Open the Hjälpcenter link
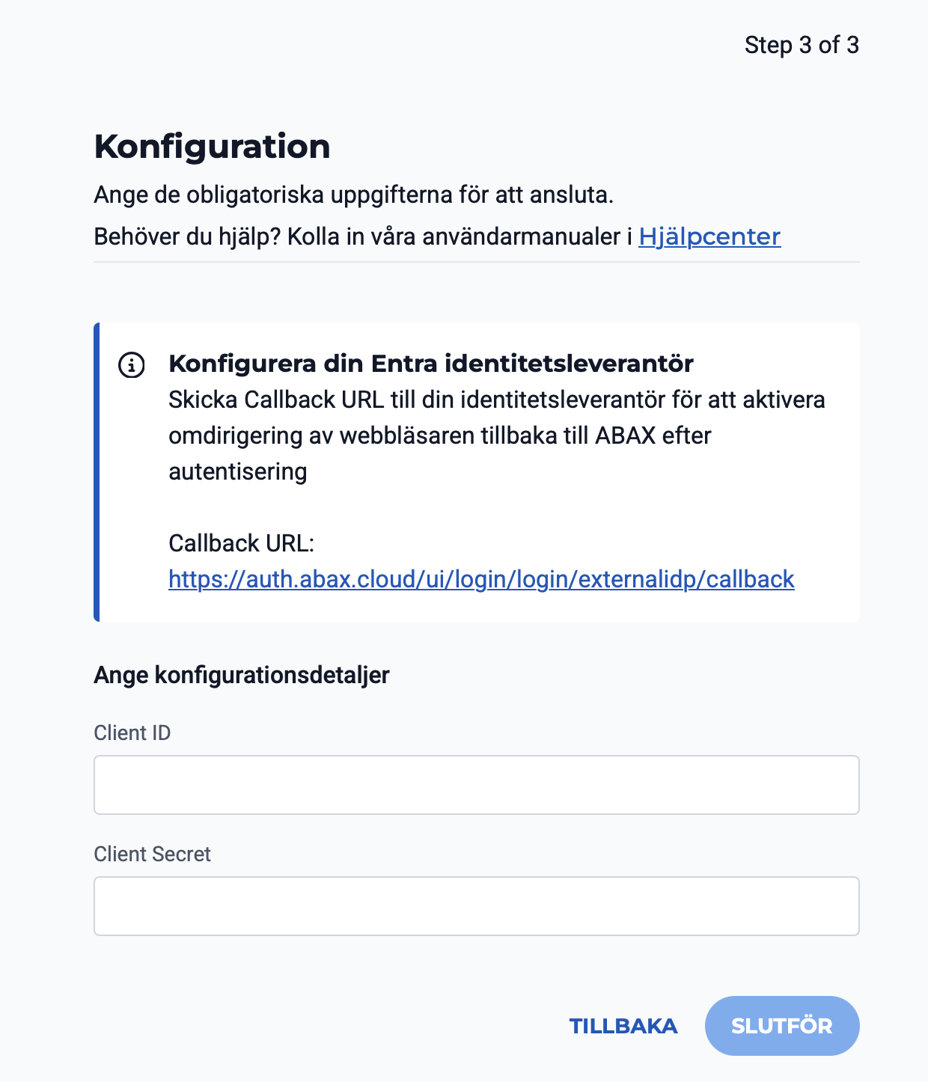The width and height of the screenshot is (928, 1082). (709, 236)
